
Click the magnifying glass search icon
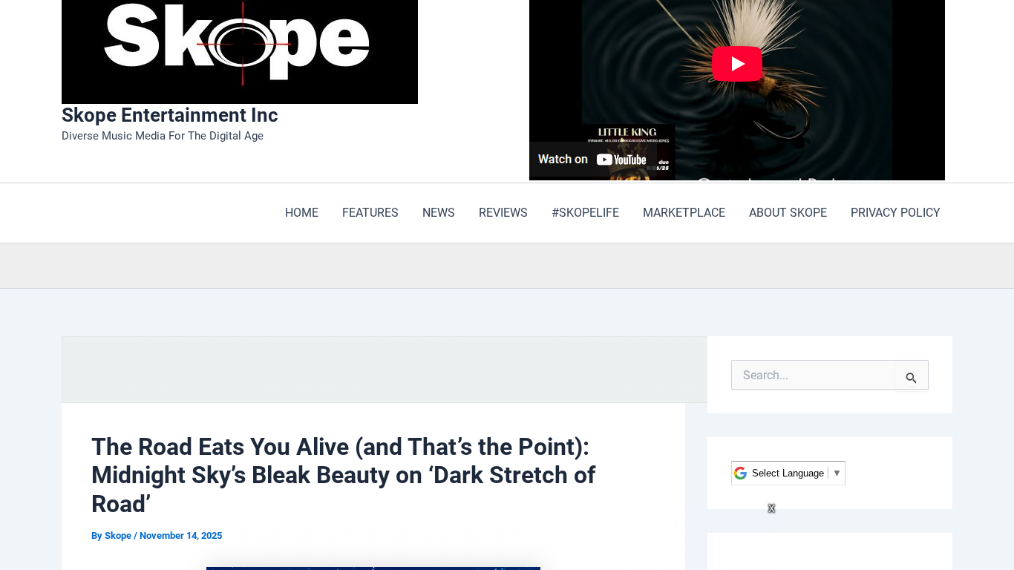pyautogui.click(x=911, y=378)
